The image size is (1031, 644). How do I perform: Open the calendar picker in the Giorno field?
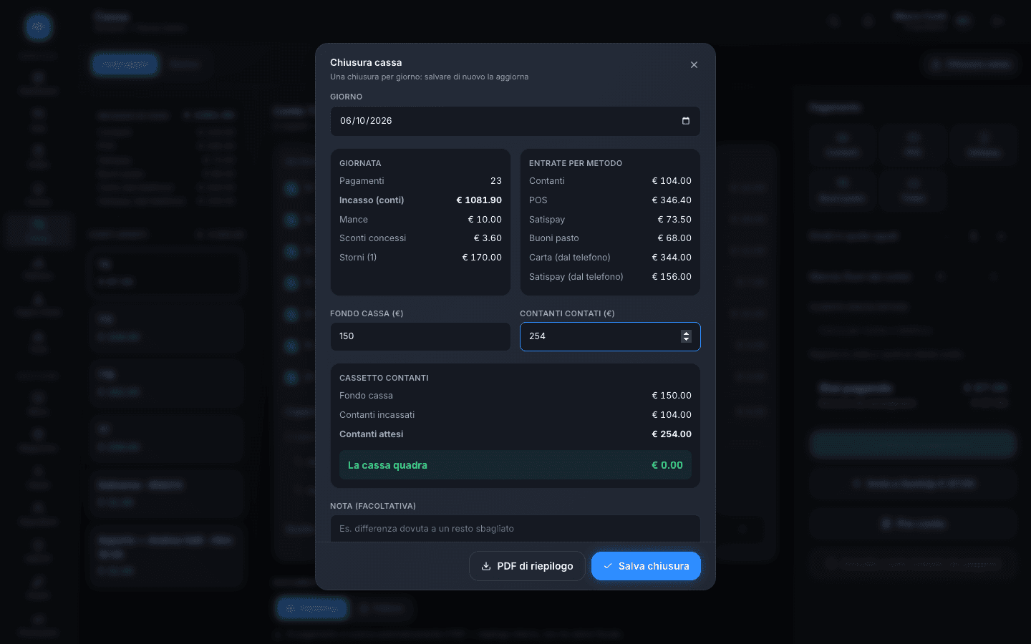686,121
